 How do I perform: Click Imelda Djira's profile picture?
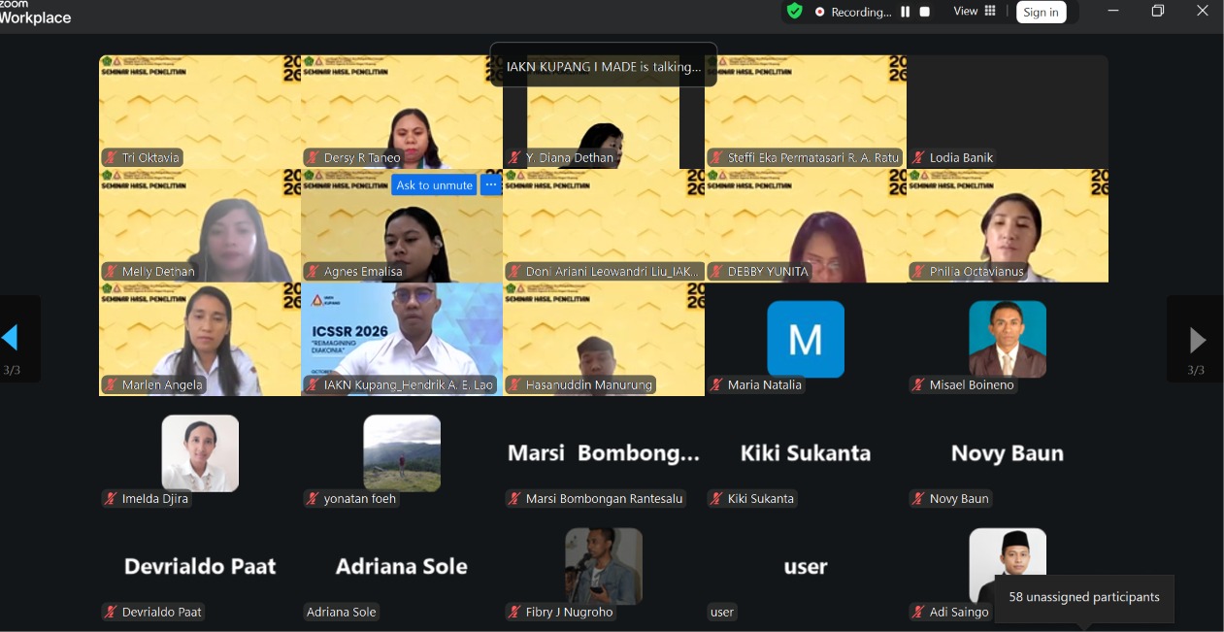200,452
